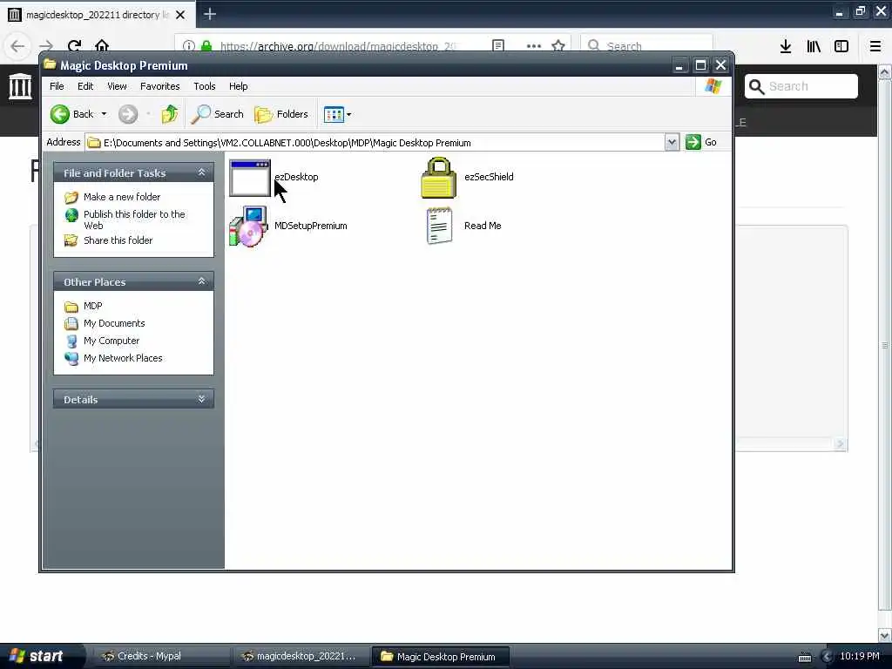Show hidden system tray icons arrow

(828, 657)
